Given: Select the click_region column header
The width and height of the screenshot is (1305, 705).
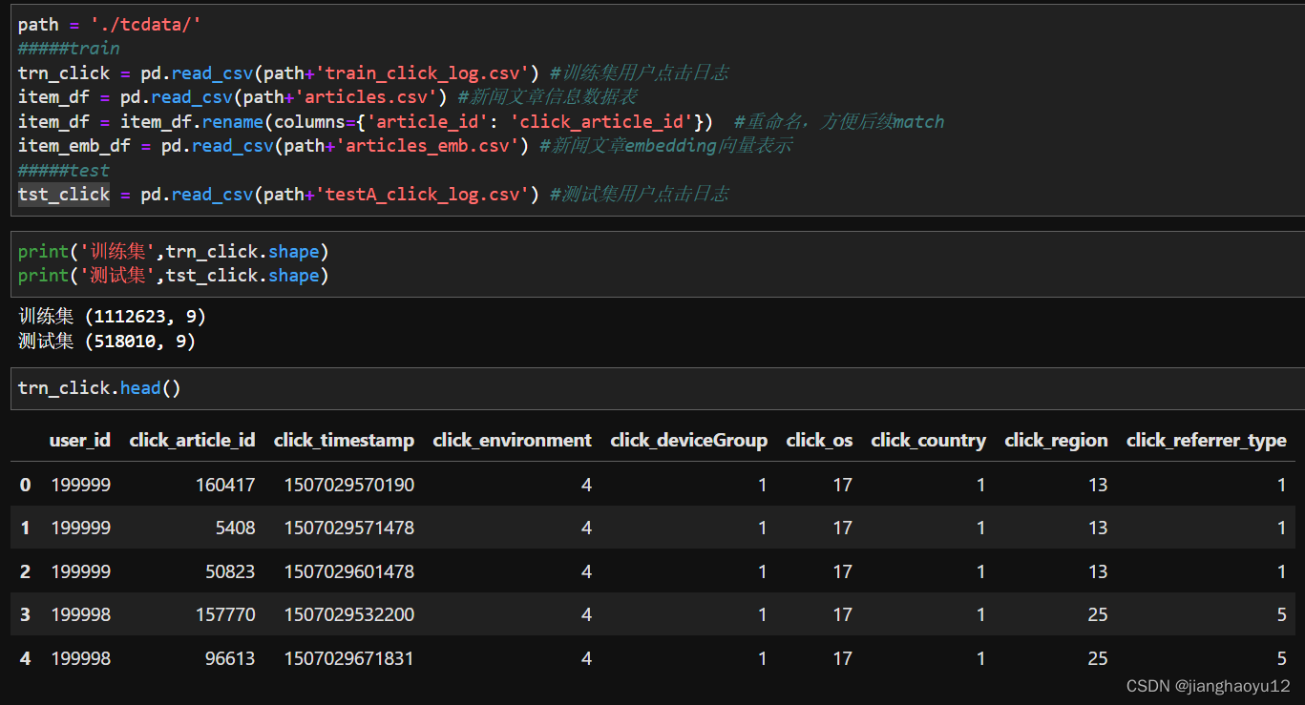Looking at the screenshot, I should [1056, 440].
